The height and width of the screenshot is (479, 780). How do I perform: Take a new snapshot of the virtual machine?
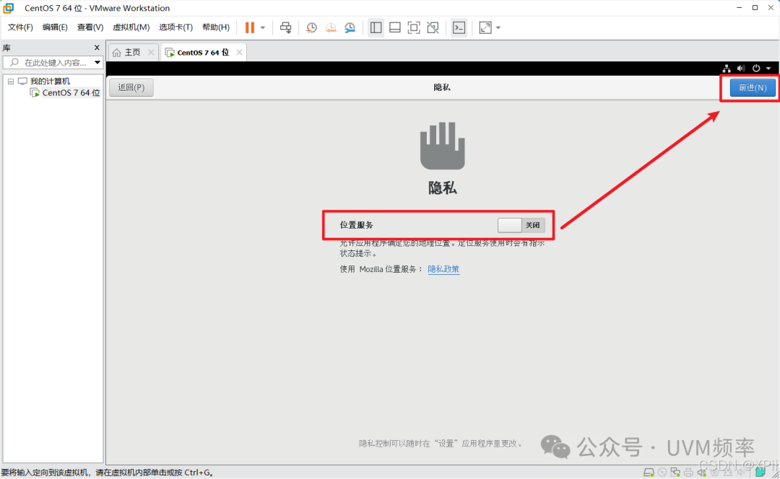click(311, 27)
